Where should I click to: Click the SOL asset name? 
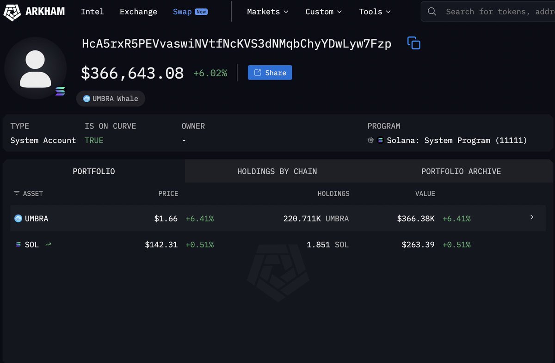[x=32, y=245]
